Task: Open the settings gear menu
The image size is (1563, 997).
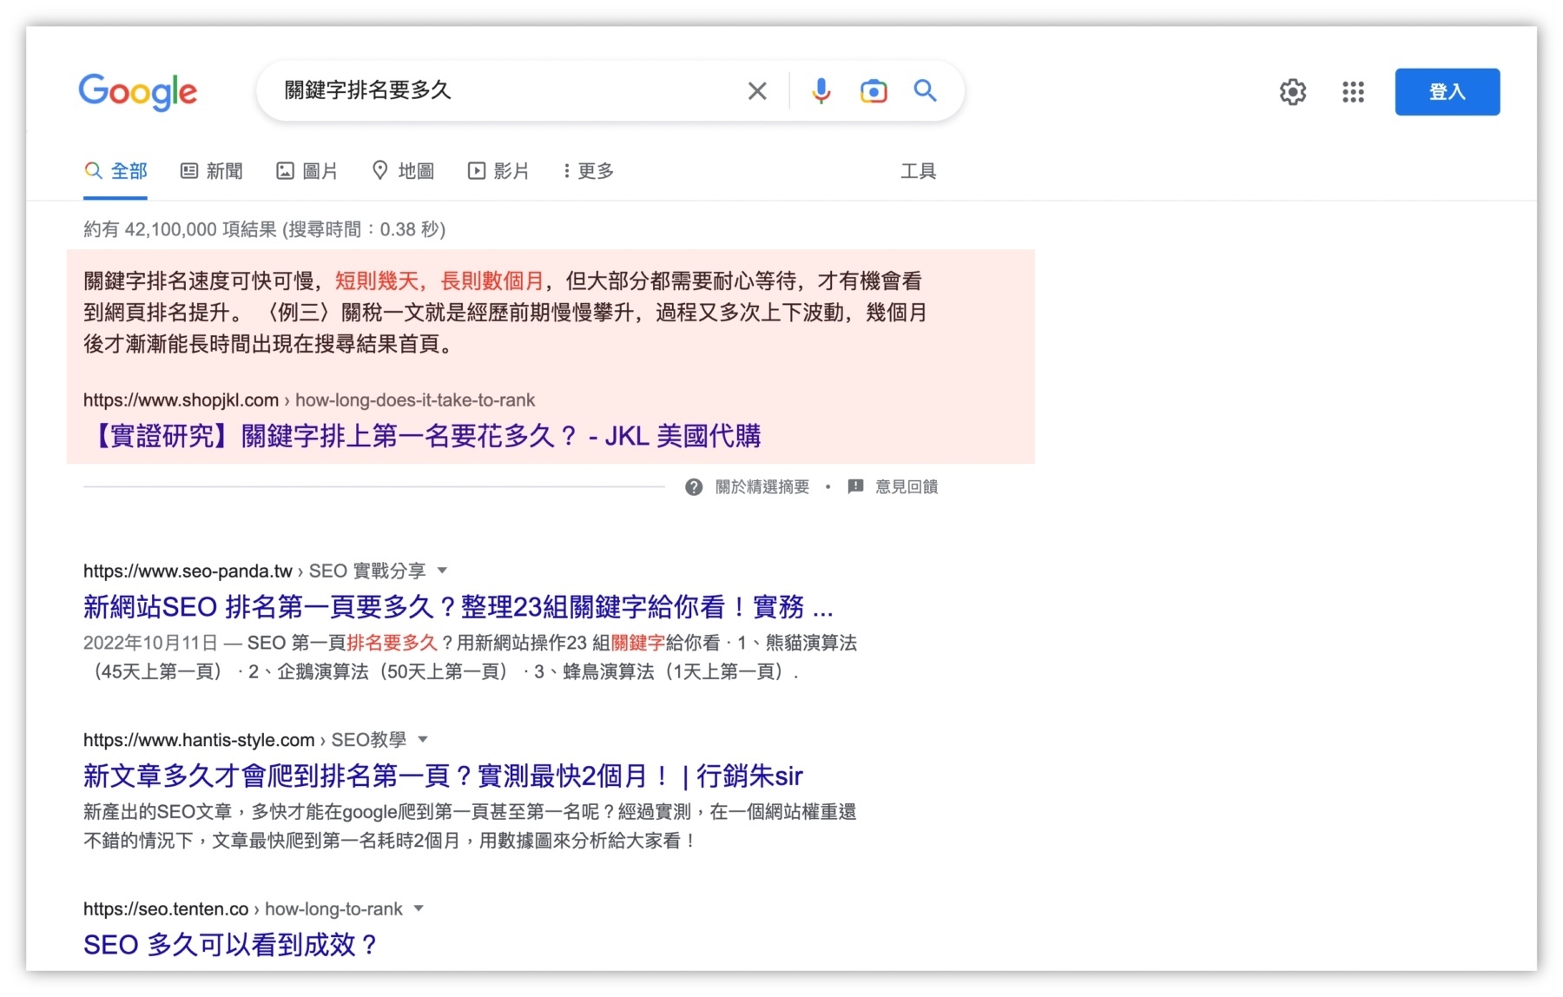Action: tap(1293, 92)
